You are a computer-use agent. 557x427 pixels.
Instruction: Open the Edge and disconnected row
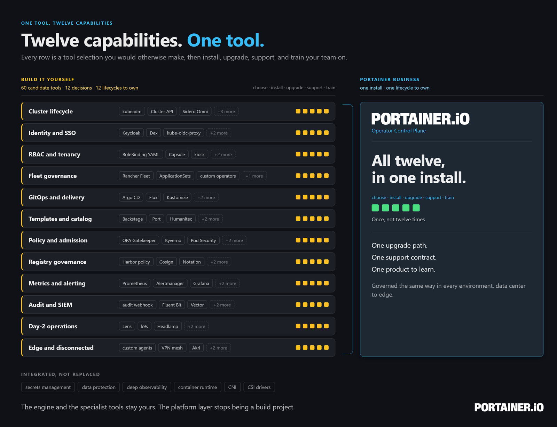click(178, 348)
